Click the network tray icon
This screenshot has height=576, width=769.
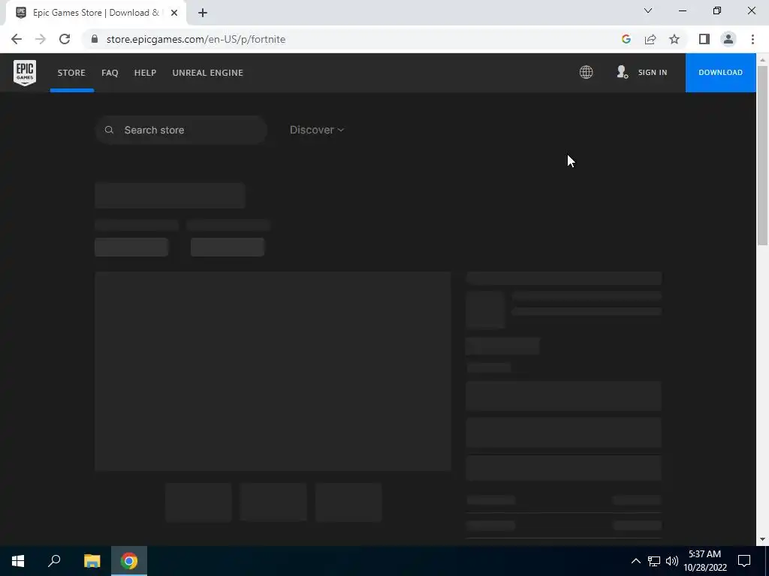tap(654, 561)
